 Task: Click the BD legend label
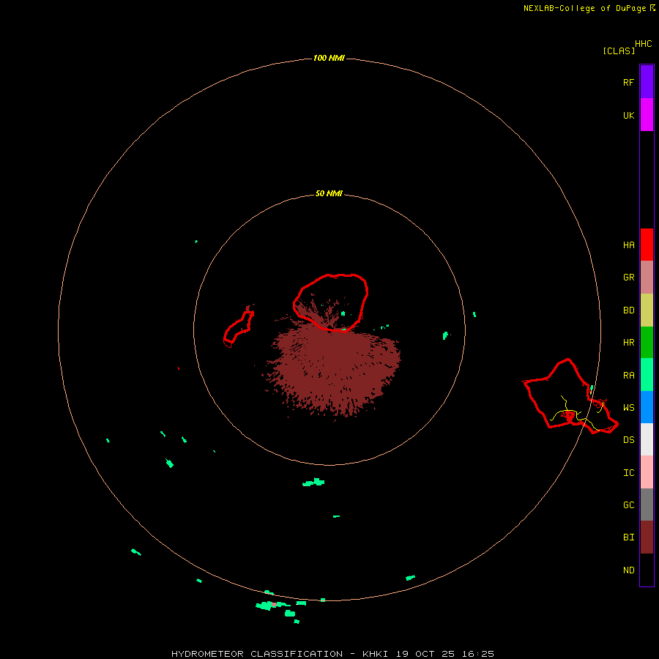628,310
